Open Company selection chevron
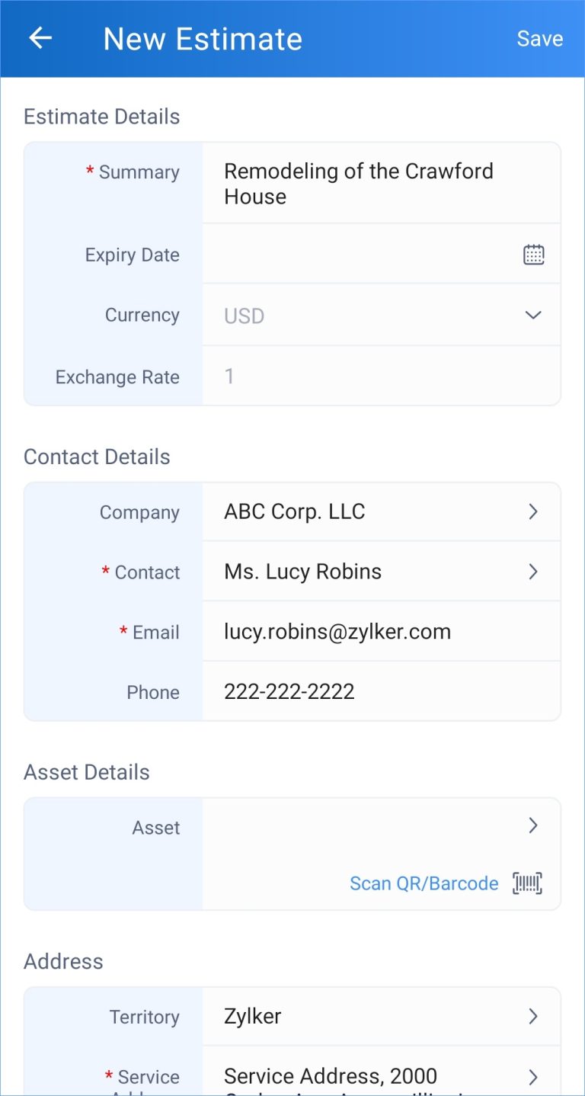585x1096 pixels. [x=533, y=512]
